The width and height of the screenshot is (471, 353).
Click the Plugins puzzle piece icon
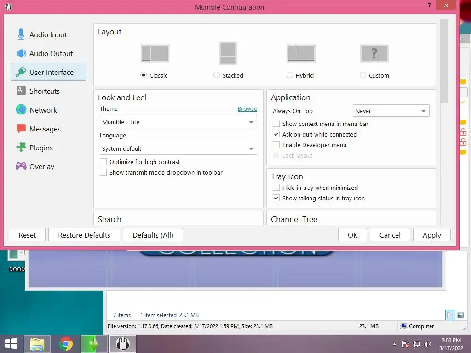pos(21,148)
